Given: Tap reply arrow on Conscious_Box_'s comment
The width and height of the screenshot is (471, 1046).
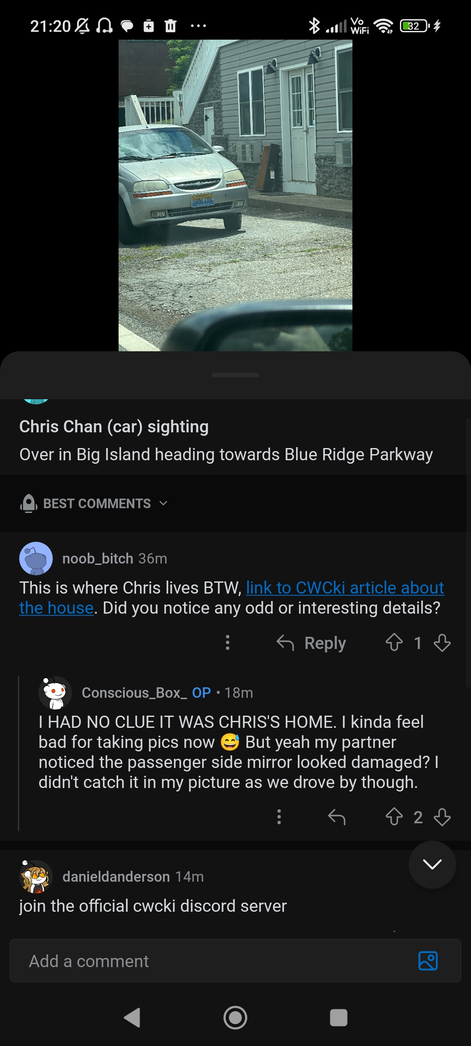Looking at the screenshot, I should click(x=337, y=817).
